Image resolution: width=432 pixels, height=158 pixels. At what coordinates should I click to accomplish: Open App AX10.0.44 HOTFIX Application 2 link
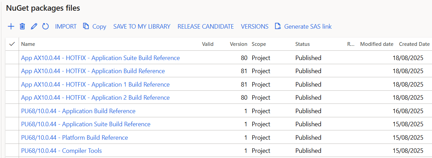pyautogui.click(x=95, y=98)
